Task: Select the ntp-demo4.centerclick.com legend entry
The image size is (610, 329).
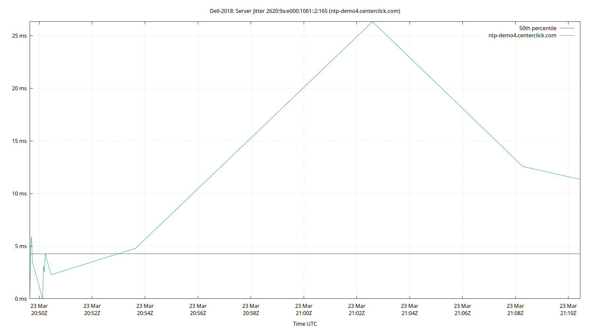Action: coord(522,35)
